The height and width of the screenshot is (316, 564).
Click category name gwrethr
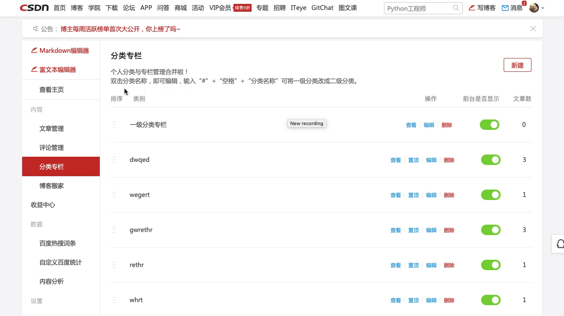coord(141,230)
